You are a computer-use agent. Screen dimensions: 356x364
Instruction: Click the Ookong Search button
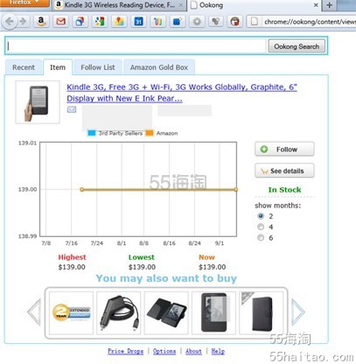pos(297,46)
